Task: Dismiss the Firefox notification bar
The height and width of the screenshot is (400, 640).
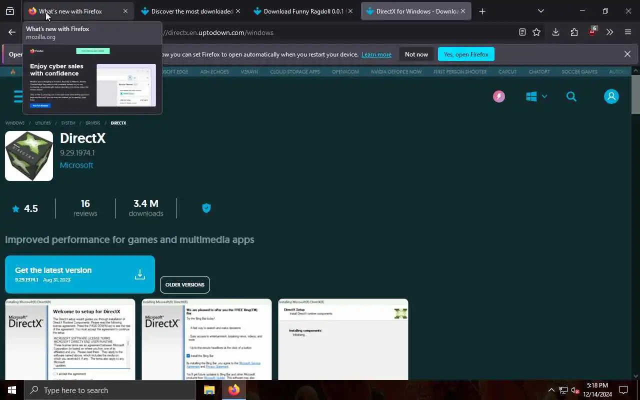Action: tap(627, 54)
